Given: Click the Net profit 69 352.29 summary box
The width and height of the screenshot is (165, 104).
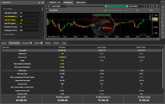Looking at the screenshot, I should (21, 99).
